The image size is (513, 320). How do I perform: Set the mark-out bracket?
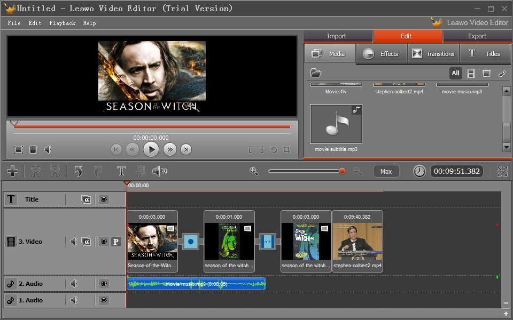click(x=262, y=149)
